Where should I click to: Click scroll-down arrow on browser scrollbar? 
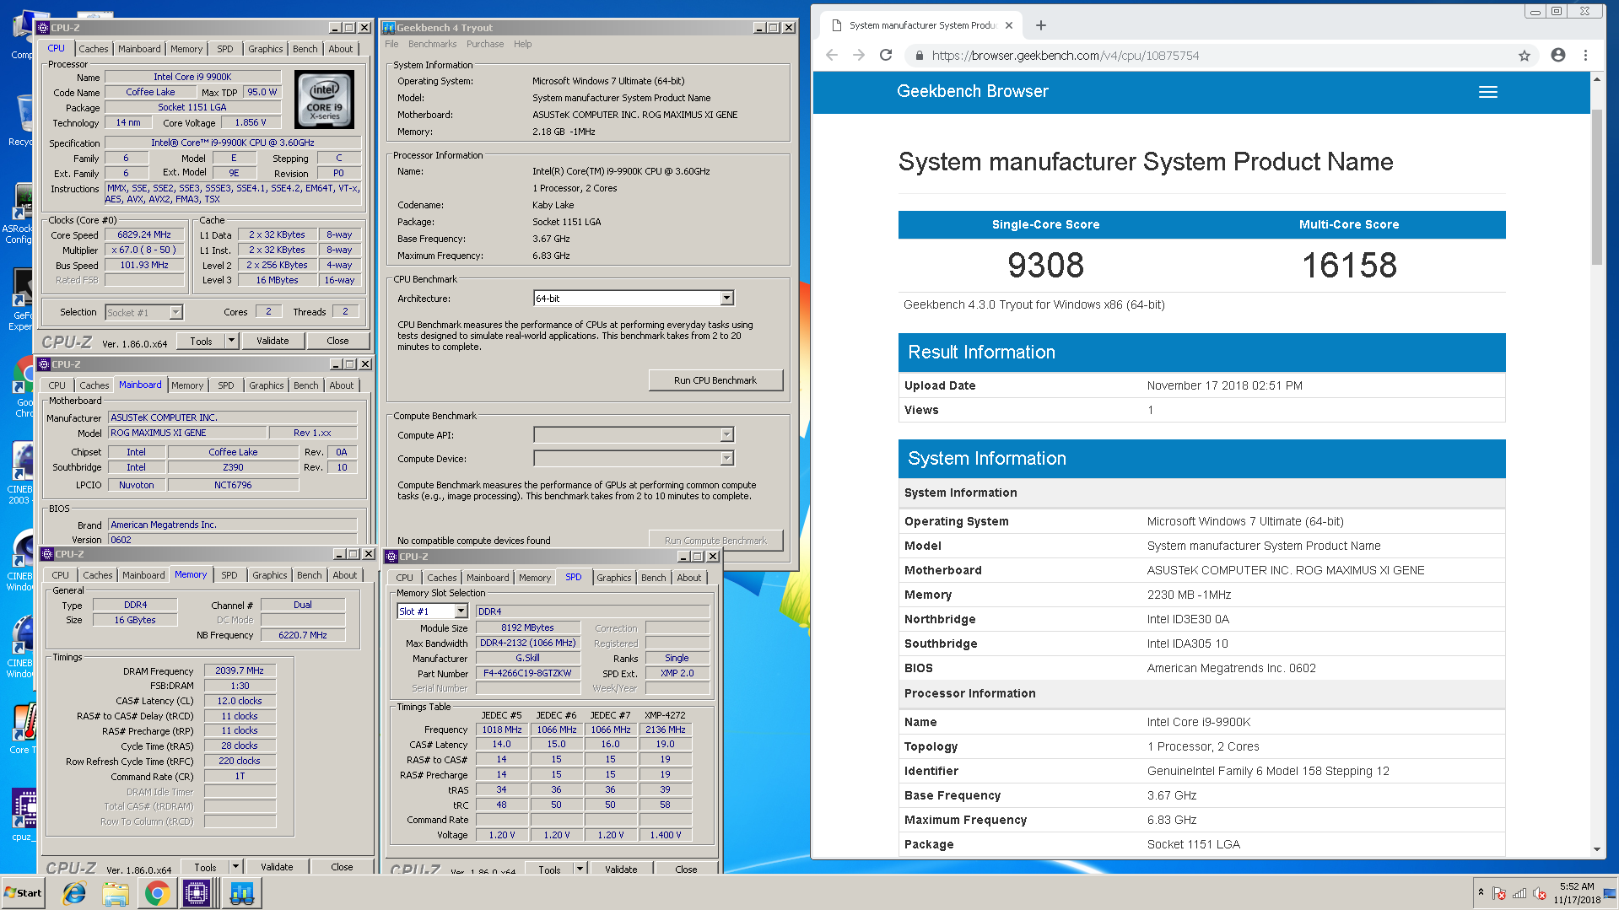coord(1596,848)
